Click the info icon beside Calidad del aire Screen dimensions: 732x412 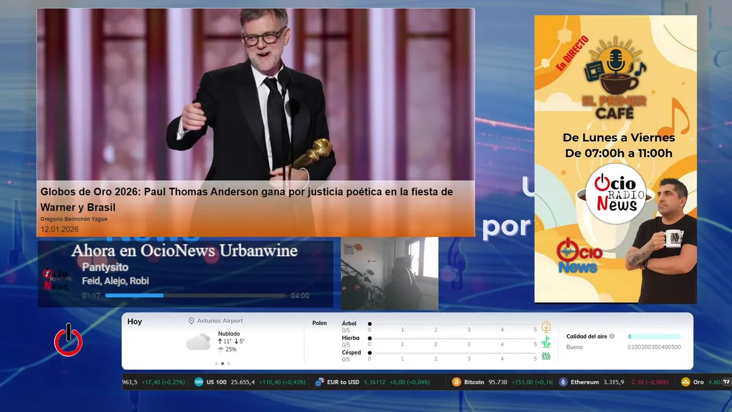[612, 336]
